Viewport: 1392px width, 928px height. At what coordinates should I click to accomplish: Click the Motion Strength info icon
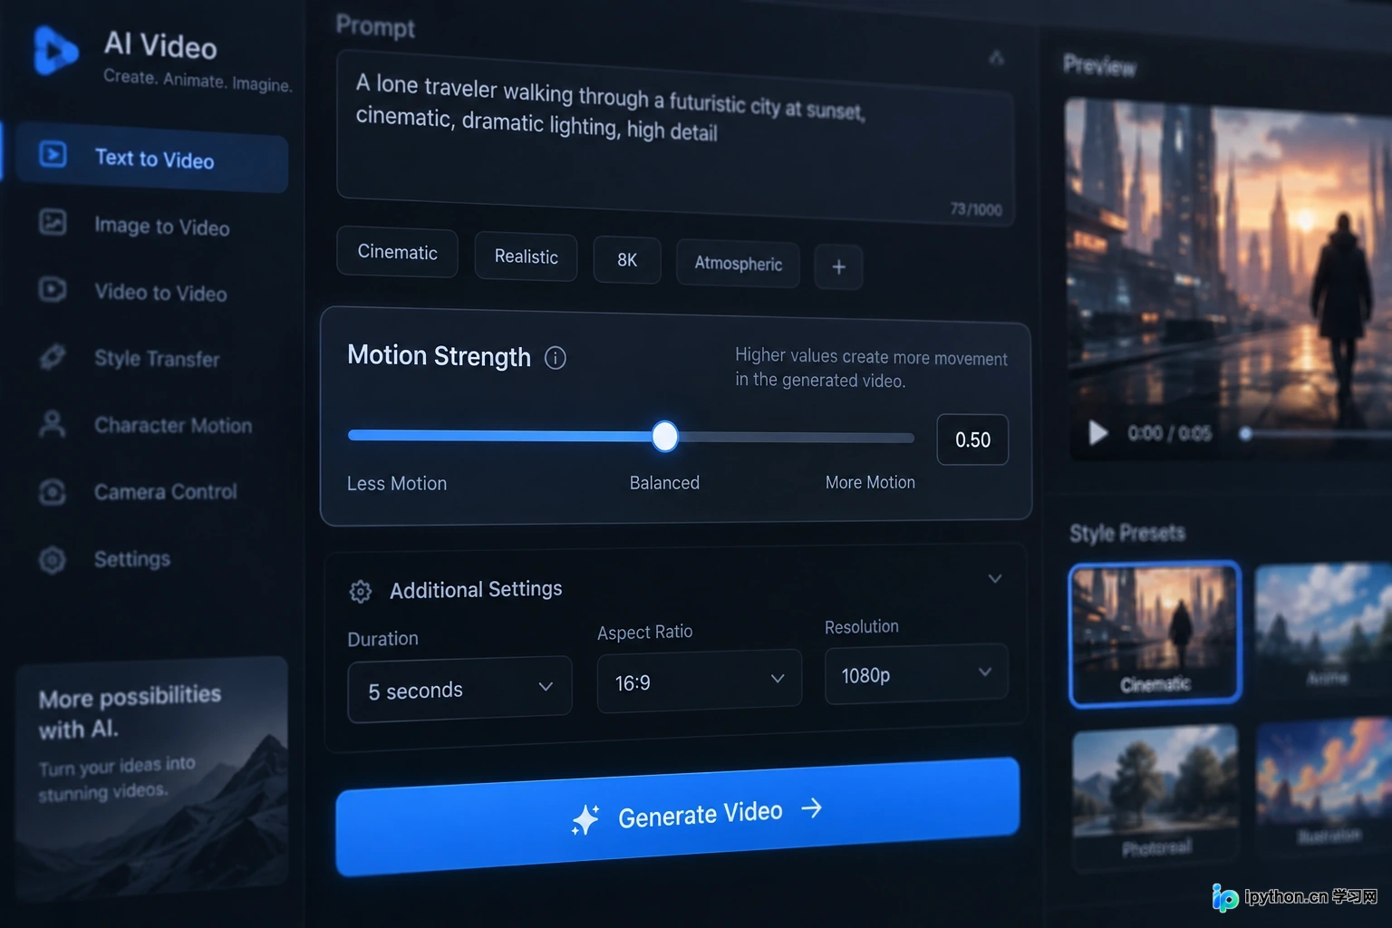(x=556, y=358)
